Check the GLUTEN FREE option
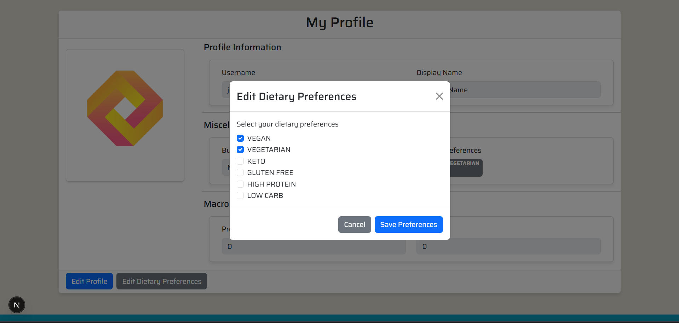The width and height of the screenshot is (679, 323). point(240,172)
